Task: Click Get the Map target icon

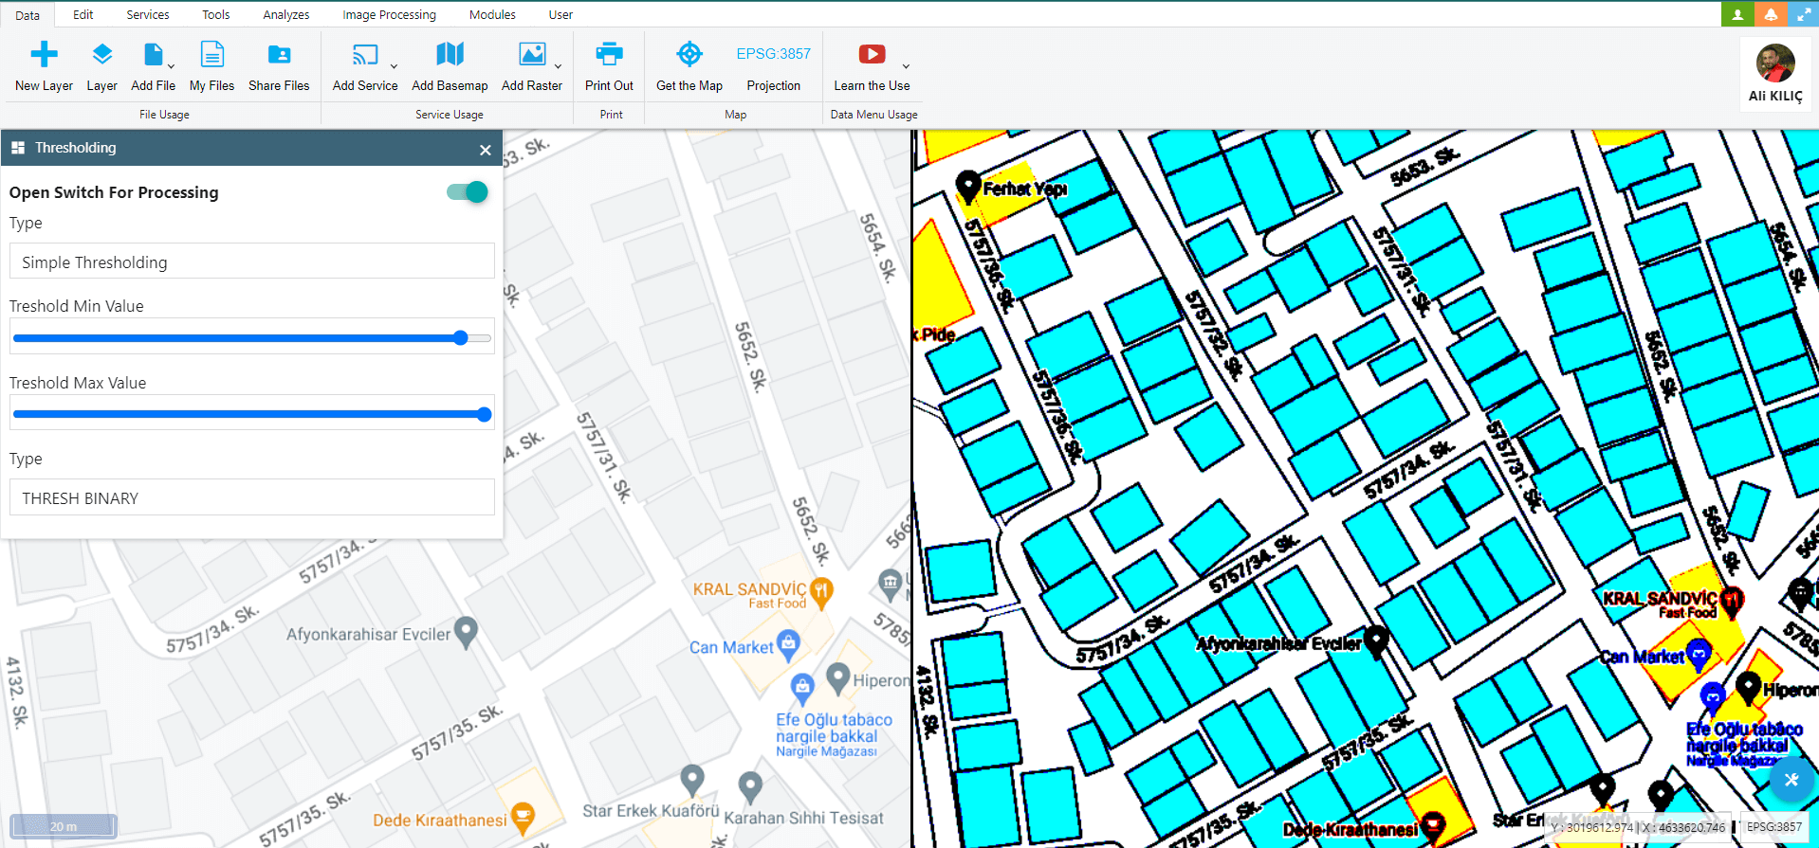Action: pyautogui.click(x=689, y=54)
